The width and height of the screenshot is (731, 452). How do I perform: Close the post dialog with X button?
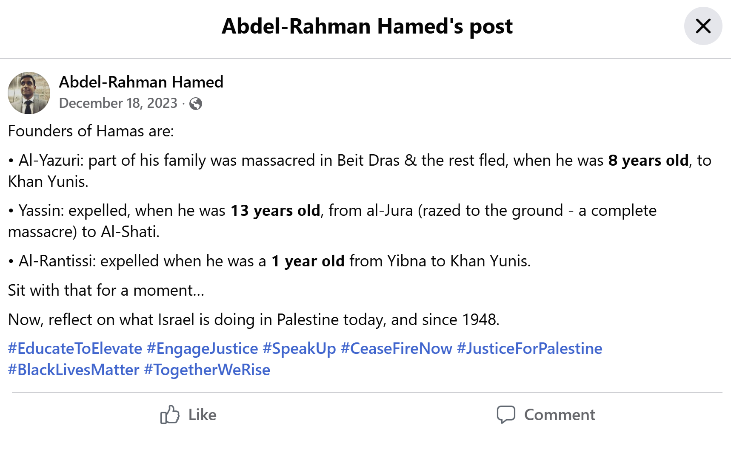(703, 26)
